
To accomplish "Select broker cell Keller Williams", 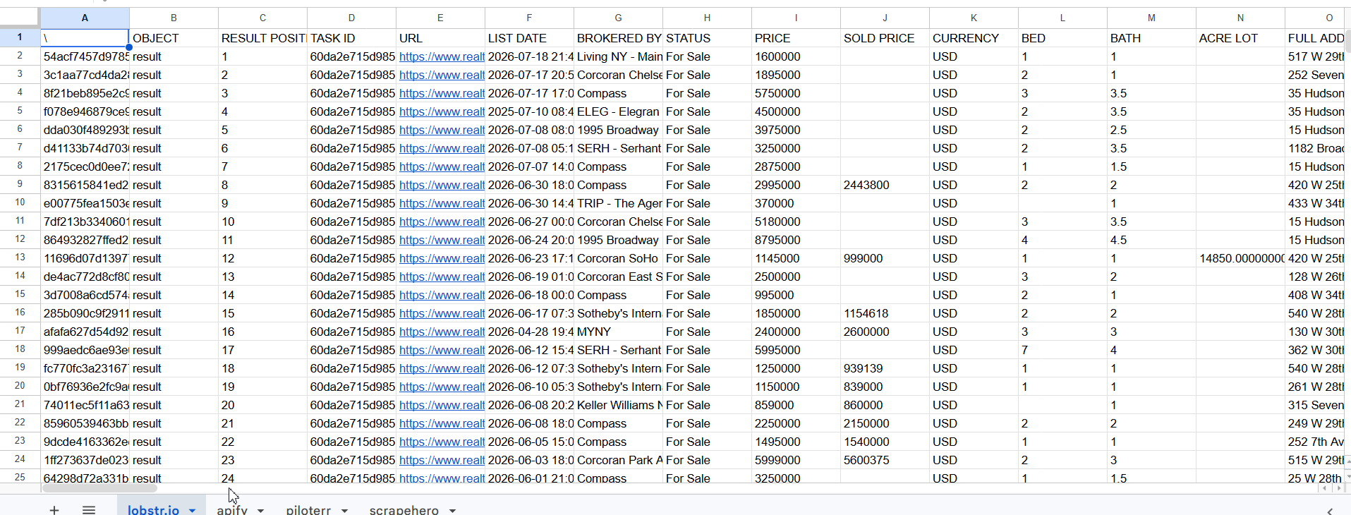I will pyautogui.click(x=618, y=405).
